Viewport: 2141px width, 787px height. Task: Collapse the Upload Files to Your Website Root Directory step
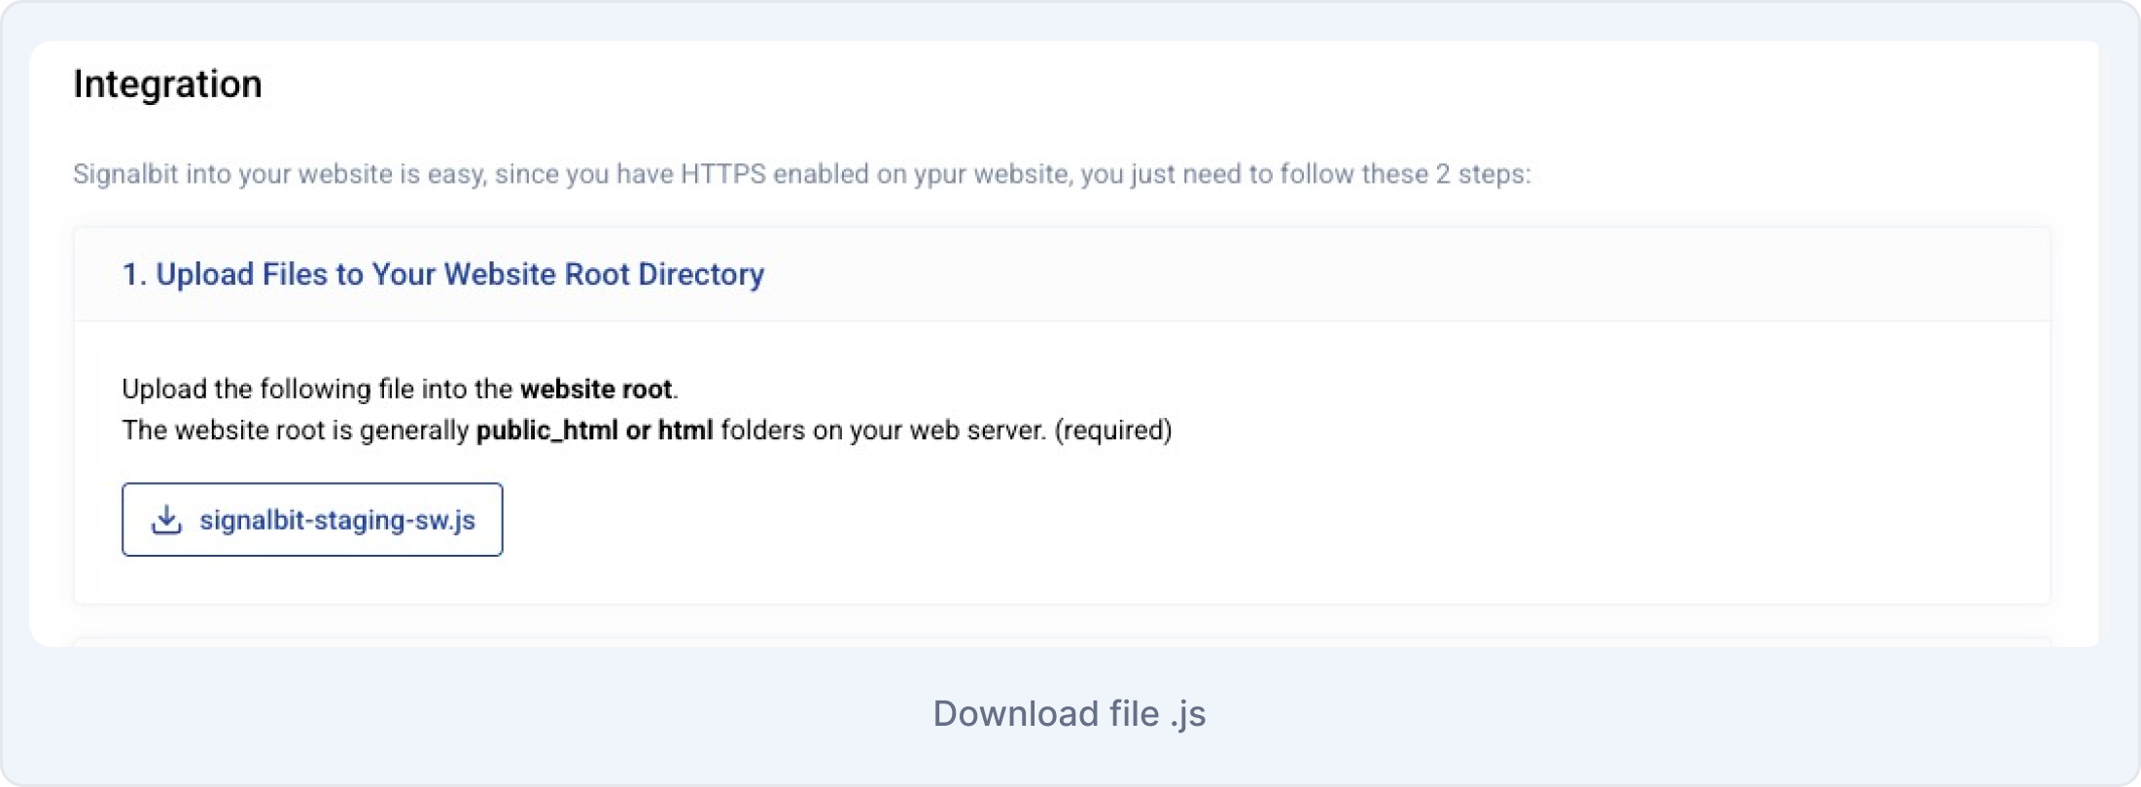coord(443,275)
